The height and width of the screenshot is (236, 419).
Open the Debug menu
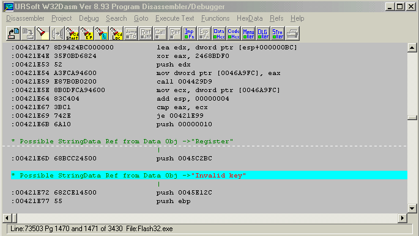pyautogui.click(x=89, y=18)
